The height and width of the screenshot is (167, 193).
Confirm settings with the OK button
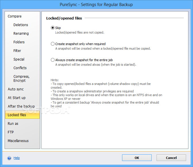point(137,158)
